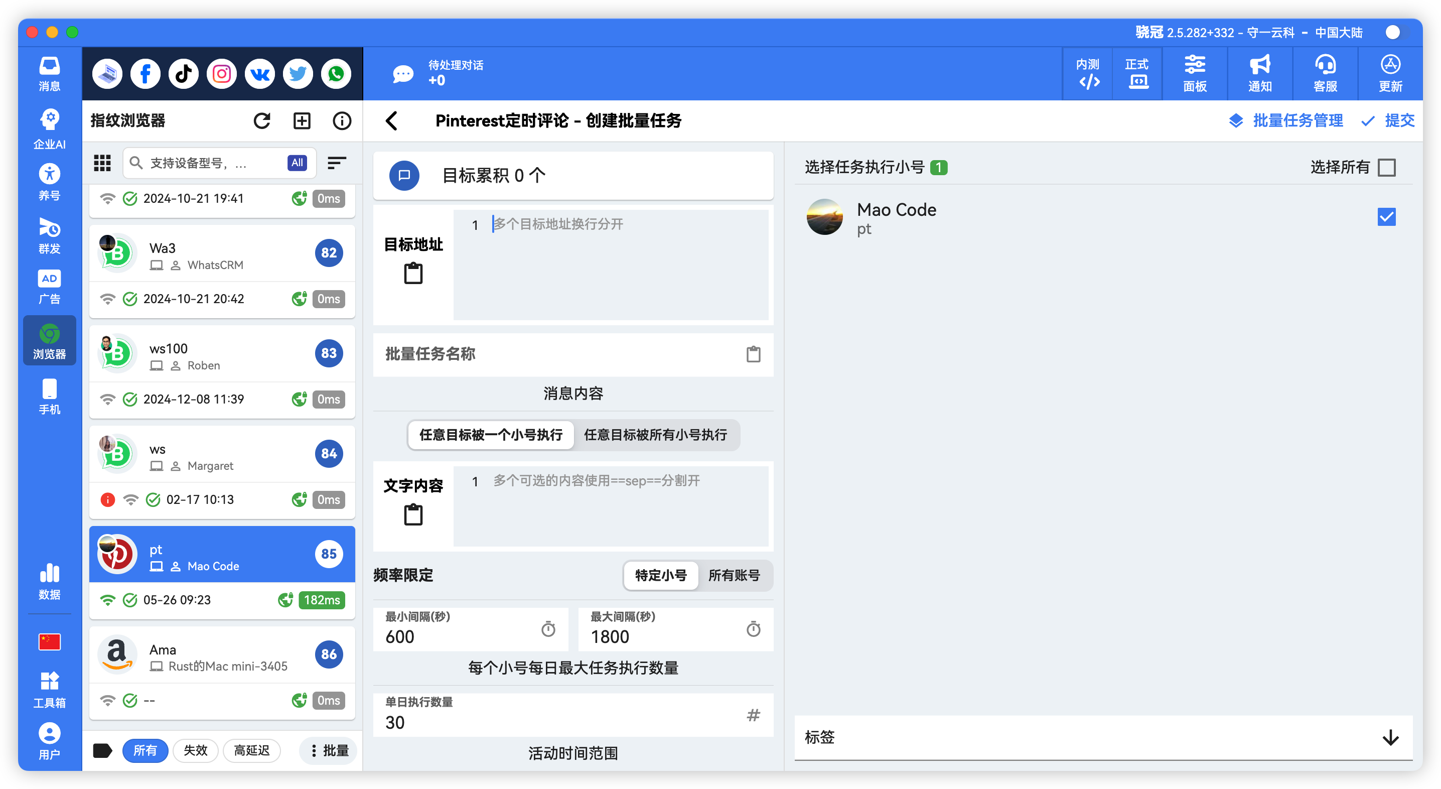
Task: Enable 选择所有 to select all accounts
Action: coord(1386,167)
